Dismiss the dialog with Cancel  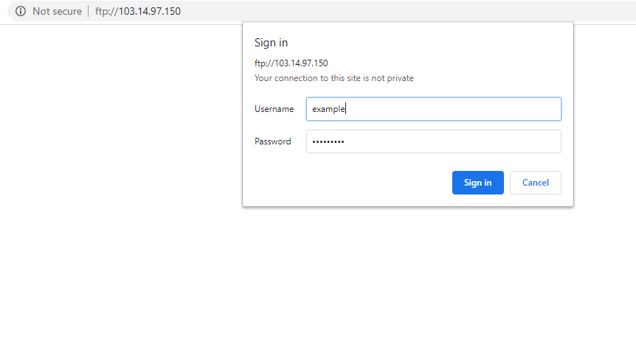(536, 183)
